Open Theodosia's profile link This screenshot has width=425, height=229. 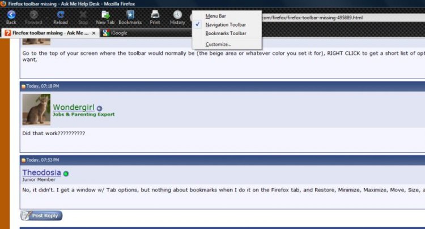point(42,172)
